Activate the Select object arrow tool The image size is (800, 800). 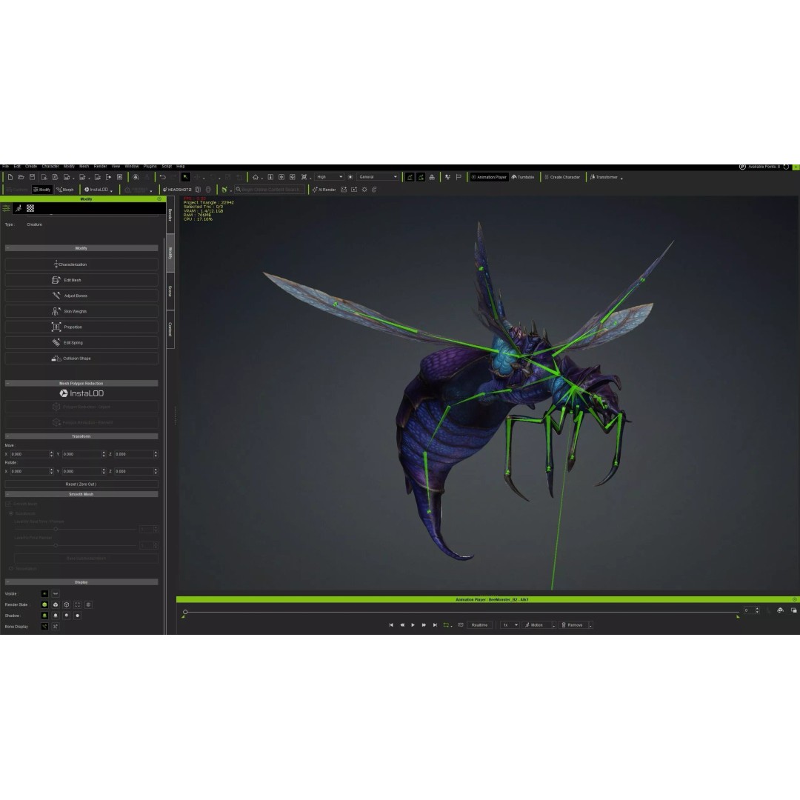pos(186,177)
